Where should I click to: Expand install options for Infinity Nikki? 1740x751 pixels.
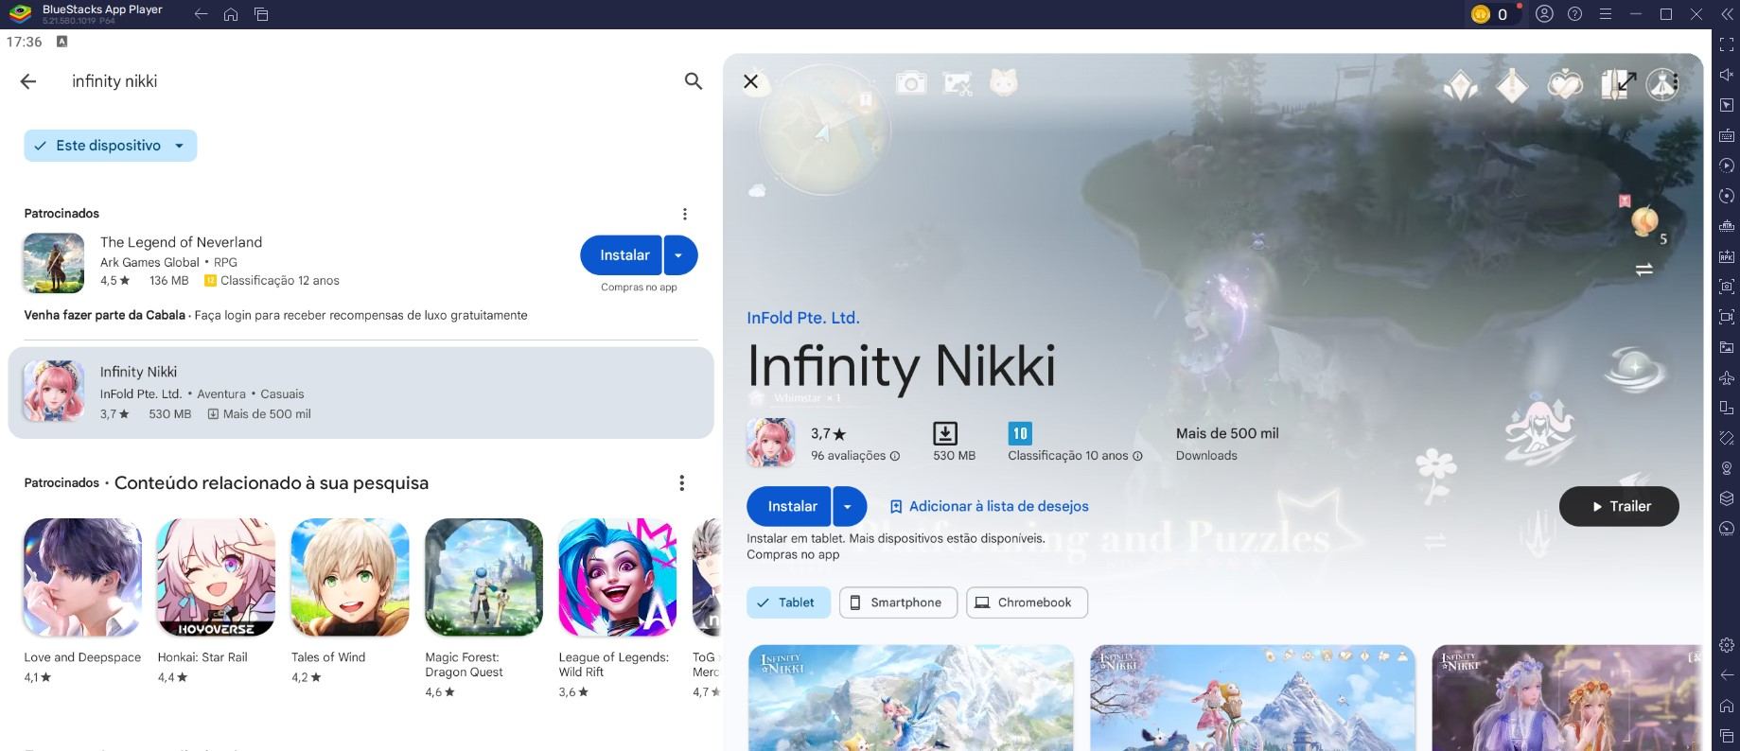pyautogui.click(x=849, y=507)
